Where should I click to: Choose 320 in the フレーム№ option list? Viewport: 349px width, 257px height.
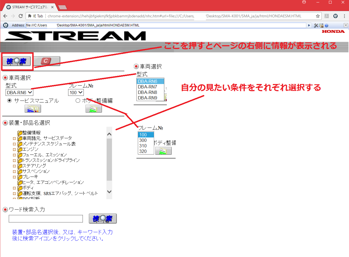146,151
